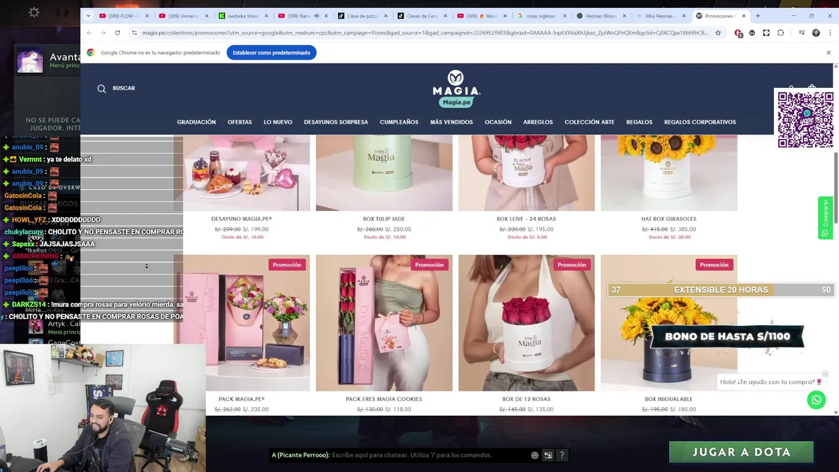Open the LO NUEVO menu
839x472 pixels.
point(278,122)
